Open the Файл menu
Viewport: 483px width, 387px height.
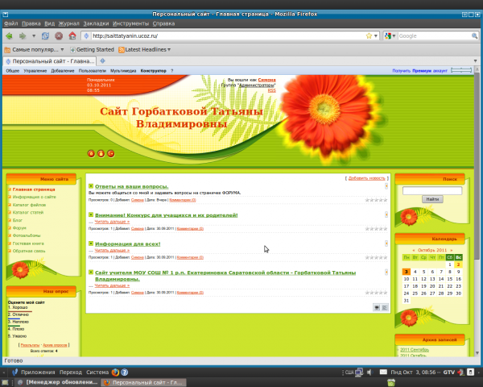10,23
